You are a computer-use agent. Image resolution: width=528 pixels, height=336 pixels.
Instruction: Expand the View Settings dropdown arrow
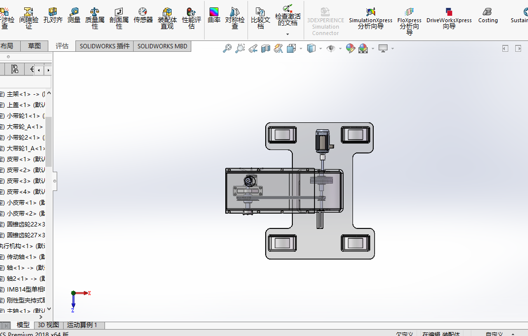click(392, 49)
